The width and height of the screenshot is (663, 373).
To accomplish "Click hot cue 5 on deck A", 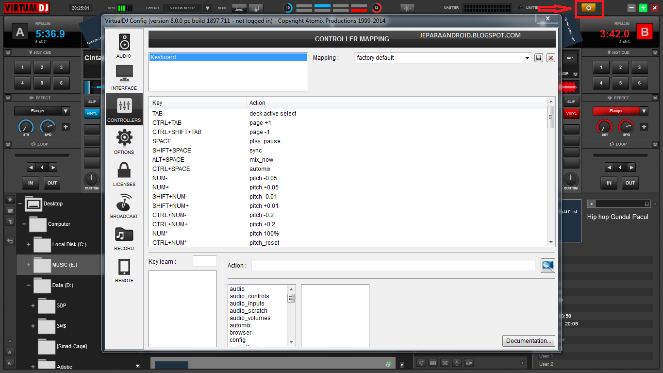I will [x=42, y=83].
